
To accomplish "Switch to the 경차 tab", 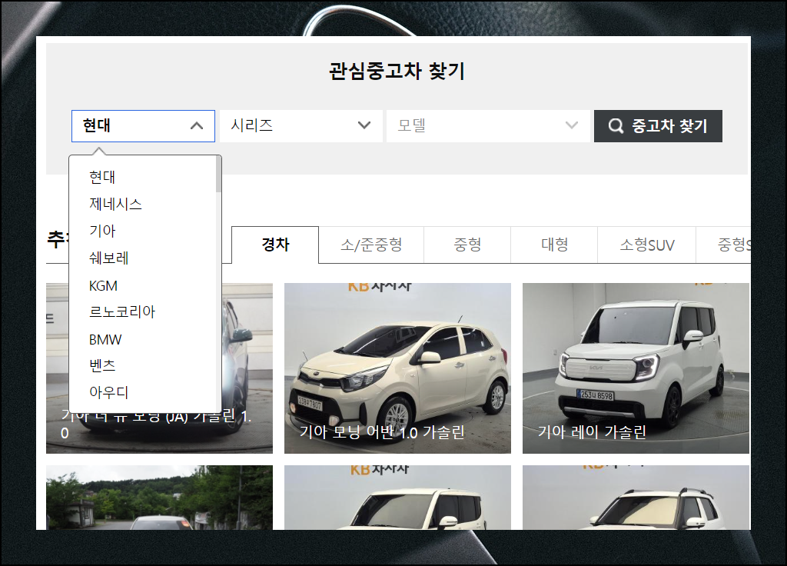I will point(275,245).
